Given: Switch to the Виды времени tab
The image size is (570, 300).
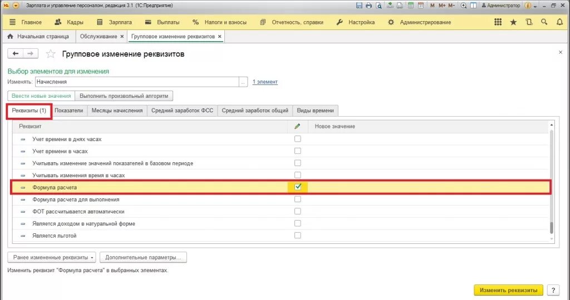Looking at the screenshot, I should [x=315, y=111].
